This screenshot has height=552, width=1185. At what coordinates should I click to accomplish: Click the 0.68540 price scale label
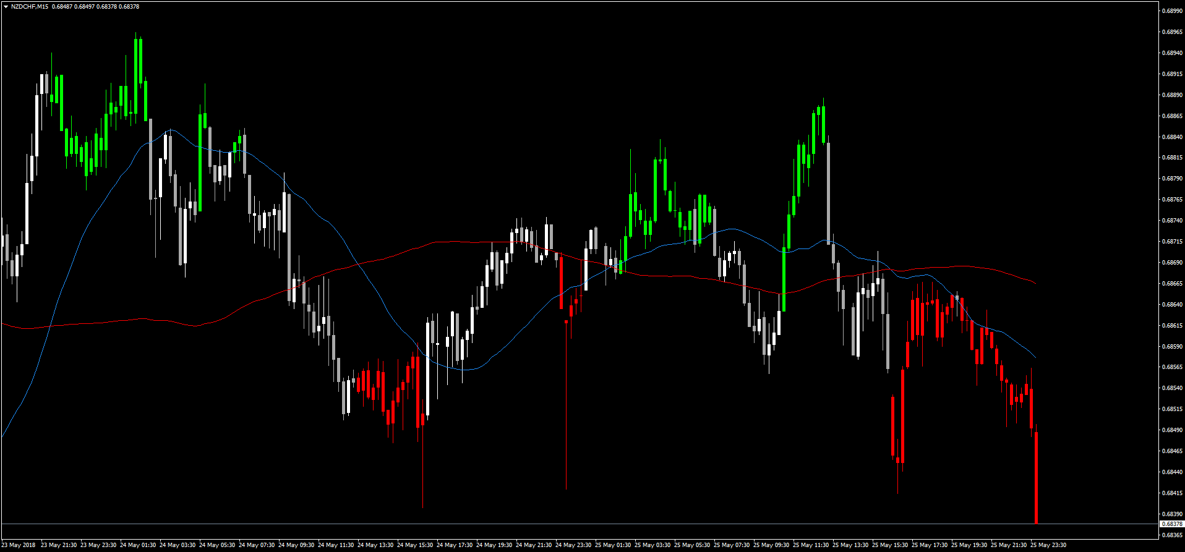coord(1172,388)
